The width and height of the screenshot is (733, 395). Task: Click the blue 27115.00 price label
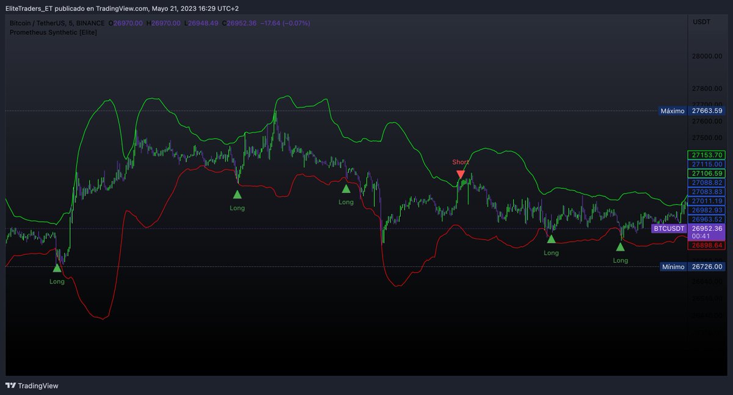707,164
